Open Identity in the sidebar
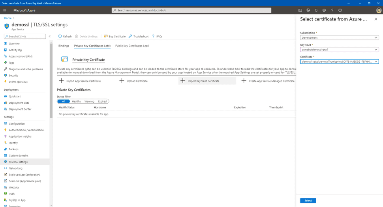The width and height of the screenshot is (383, 207). tap(13, 143)
